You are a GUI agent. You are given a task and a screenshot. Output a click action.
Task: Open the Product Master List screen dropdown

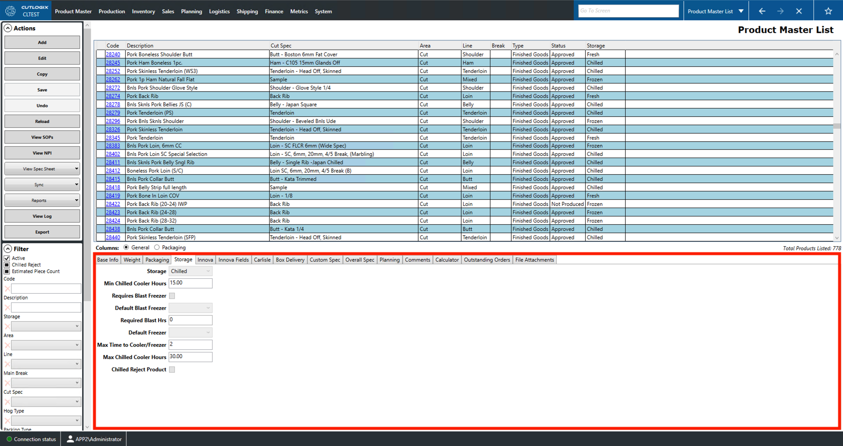pyautogui.click(x=740, y=11)
